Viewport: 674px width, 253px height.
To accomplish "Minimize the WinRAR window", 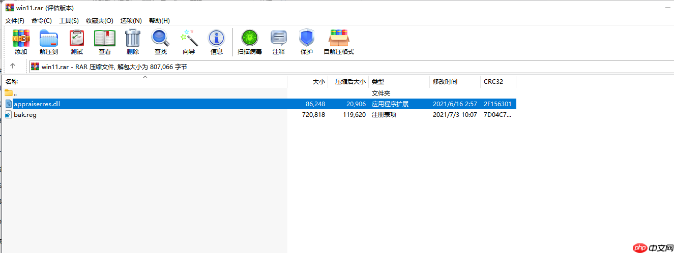I will pyautogui.click(x=667, y=7).
